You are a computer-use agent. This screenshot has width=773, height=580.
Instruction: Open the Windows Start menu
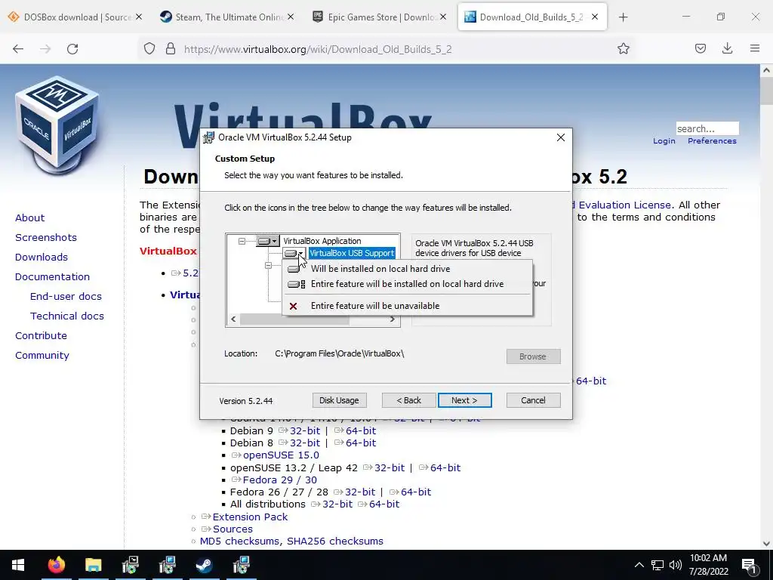(18, 565)
